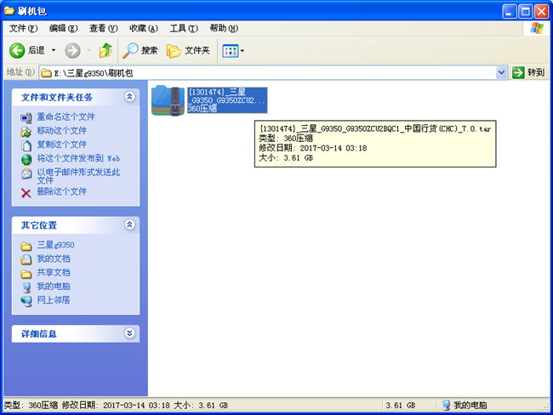
Task: Expand the address bar dropdown arrow
Action: (501, 73)
